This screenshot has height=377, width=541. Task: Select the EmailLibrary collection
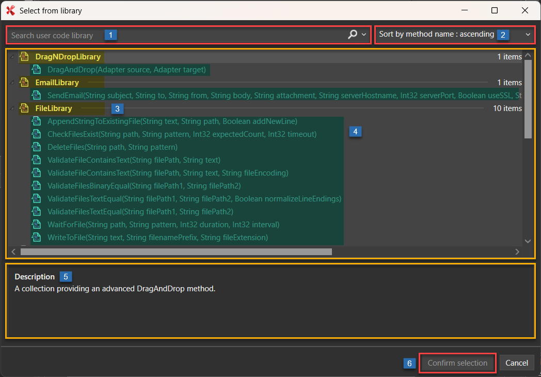point(57,83)
